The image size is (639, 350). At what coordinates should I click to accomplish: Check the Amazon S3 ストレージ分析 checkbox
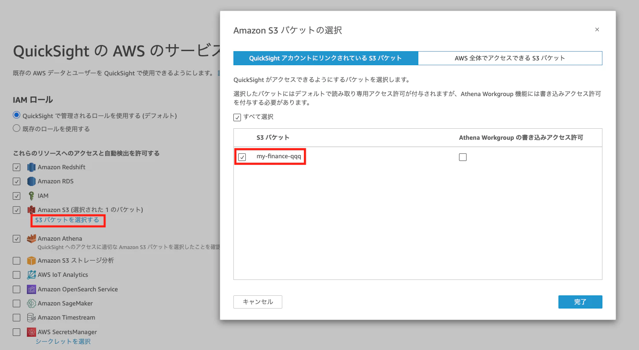coord(17,261)
